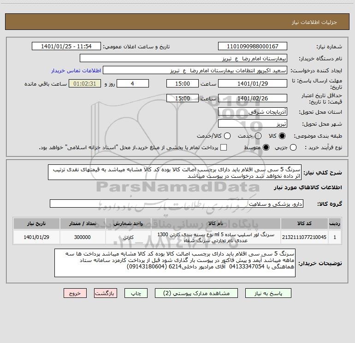Screen dimensions: 355x343
Task: Select the کالا/خدمت radio button
Action: pos(227,136)
